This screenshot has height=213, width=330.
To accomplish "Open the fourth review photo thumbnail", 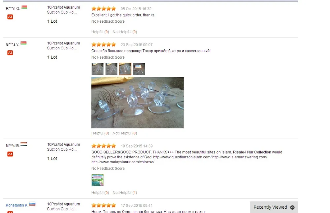I will click(x=139, y=69).
